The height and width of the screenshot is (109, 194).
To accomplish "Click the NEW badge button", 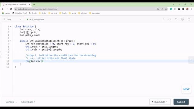I will [x=186, y=89].
